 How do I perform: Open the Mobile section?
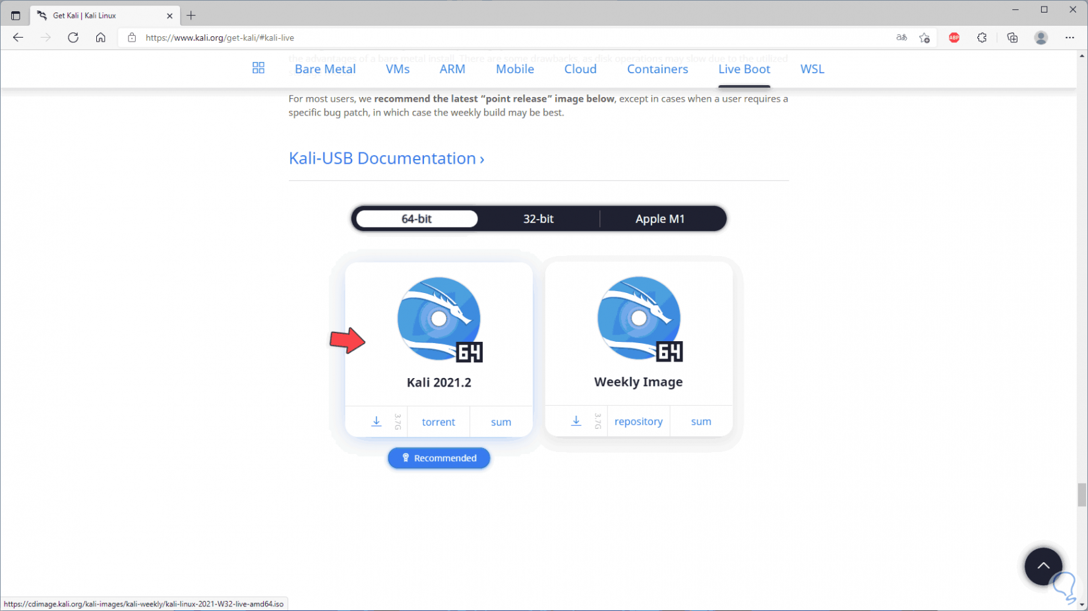[x=515, y=69]
